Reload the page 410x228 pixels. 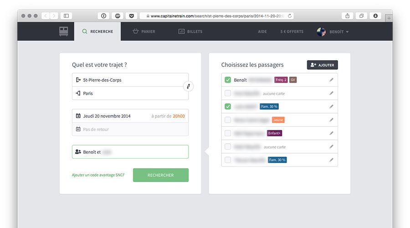[x=290, y=16]
